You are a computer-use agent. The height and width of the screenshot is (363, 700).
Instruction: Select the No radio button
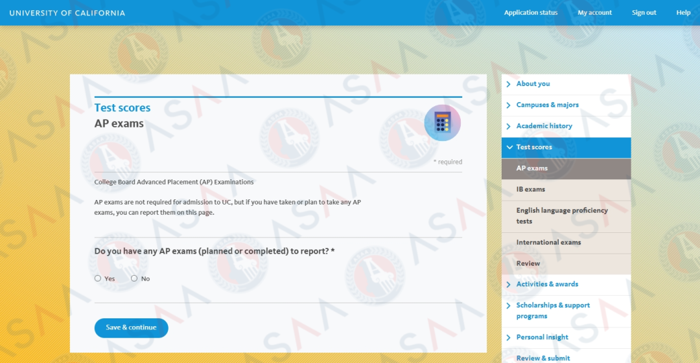134,278
